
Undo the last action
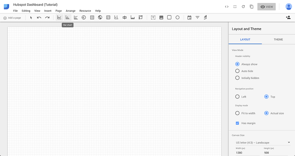click(x=39, y=17)
